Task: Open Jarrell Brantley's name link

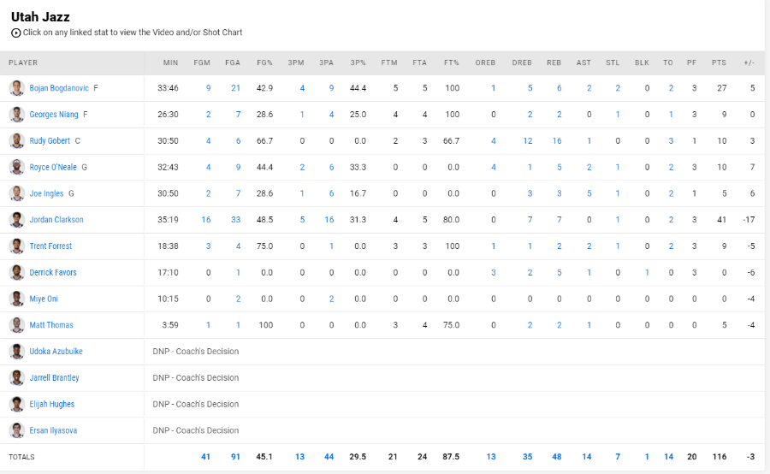Action: coord(54,377)
